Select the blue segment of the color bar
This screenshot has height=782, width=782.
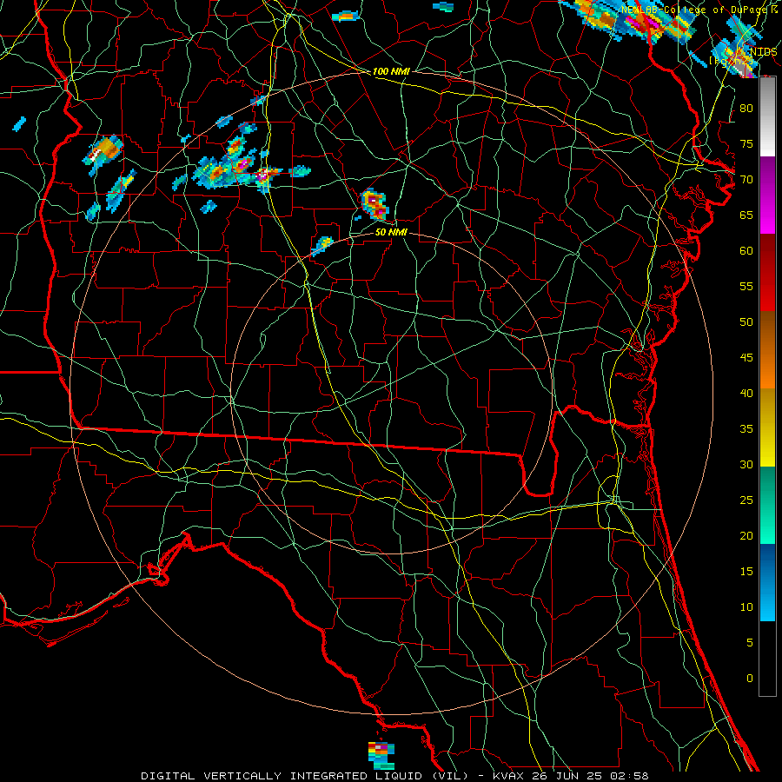(x=767, y=582)
